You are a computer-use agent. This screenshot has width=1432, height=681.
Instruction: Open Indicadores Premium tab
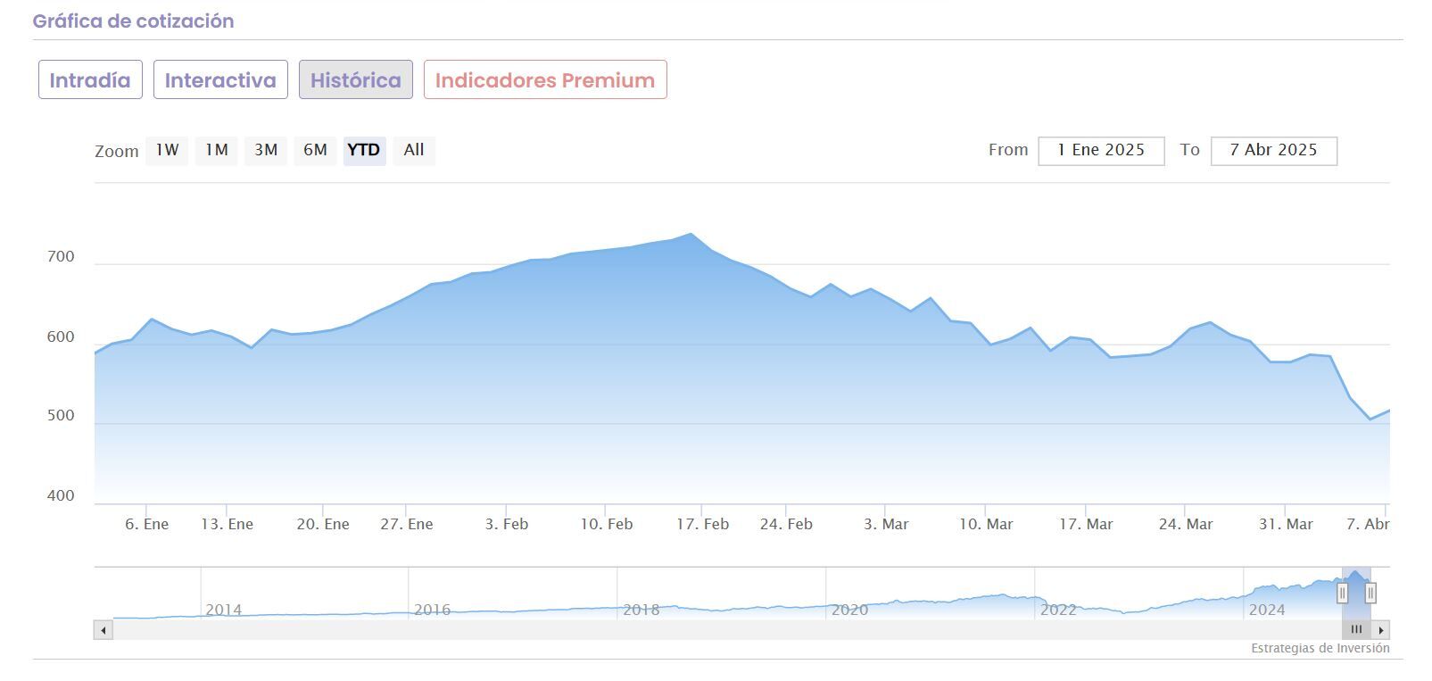pyautogui.click(x=545, y=79)
